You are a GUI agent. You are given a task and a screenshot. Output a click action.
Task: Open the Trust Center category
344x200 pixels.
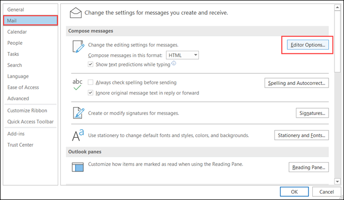(x=31, y=145)
